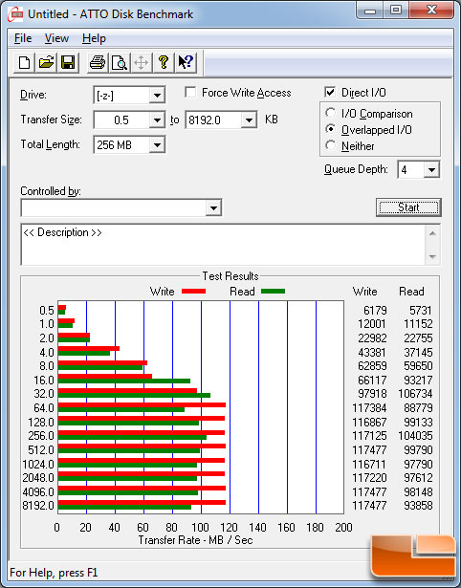Click the ATTO app icon in title bar

coord(16,14)
